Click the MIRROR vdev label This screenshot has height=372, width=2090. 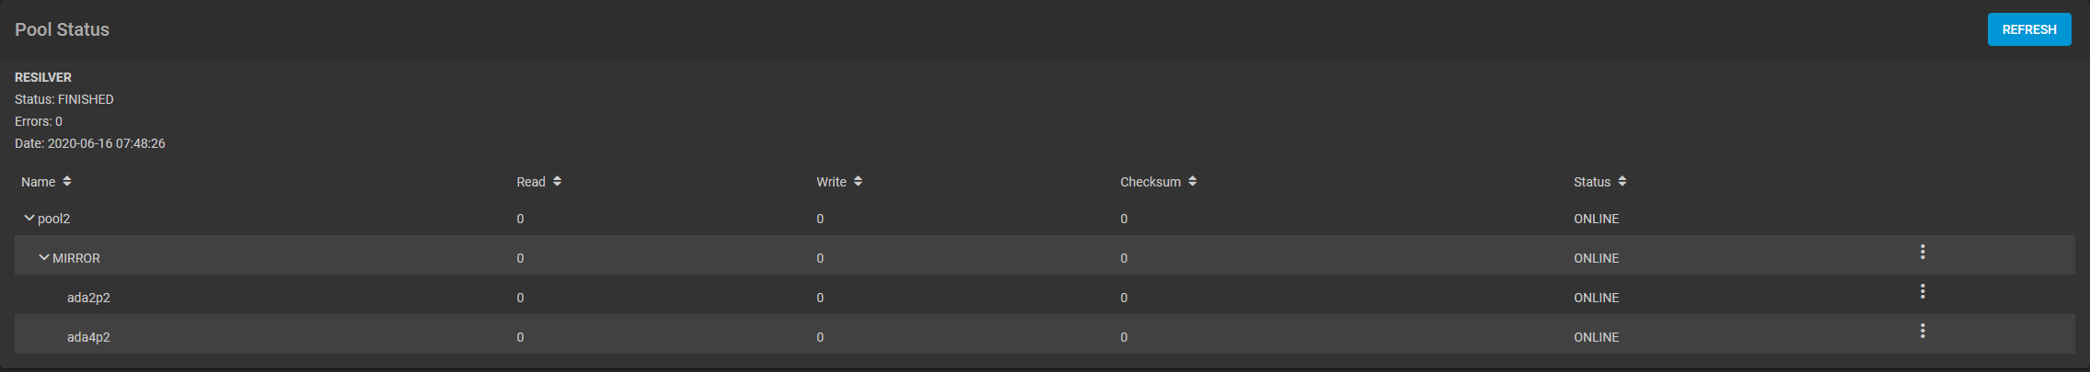76,258
